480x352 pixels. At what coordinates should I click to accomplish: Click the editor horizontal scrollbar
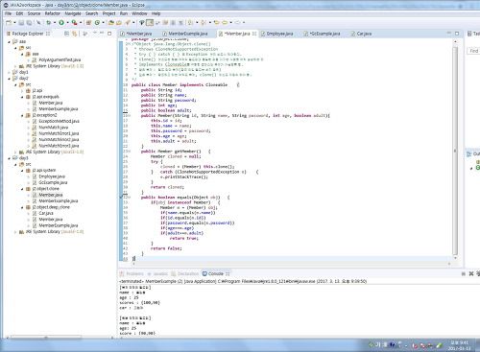click(x=291, y=264)
